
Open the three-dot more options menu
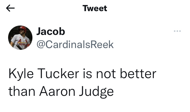point(177,31)
